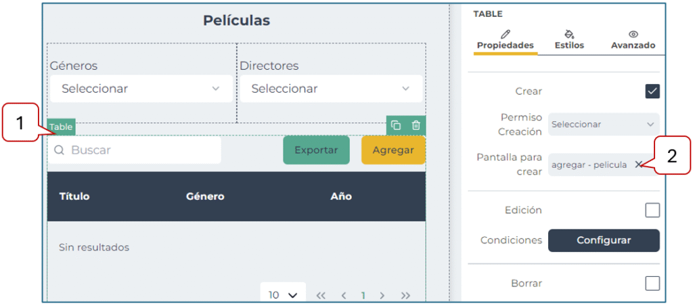Enable the Borrar checkbox
The height and width of the screenshot is (306, 693).
[652, 283]
